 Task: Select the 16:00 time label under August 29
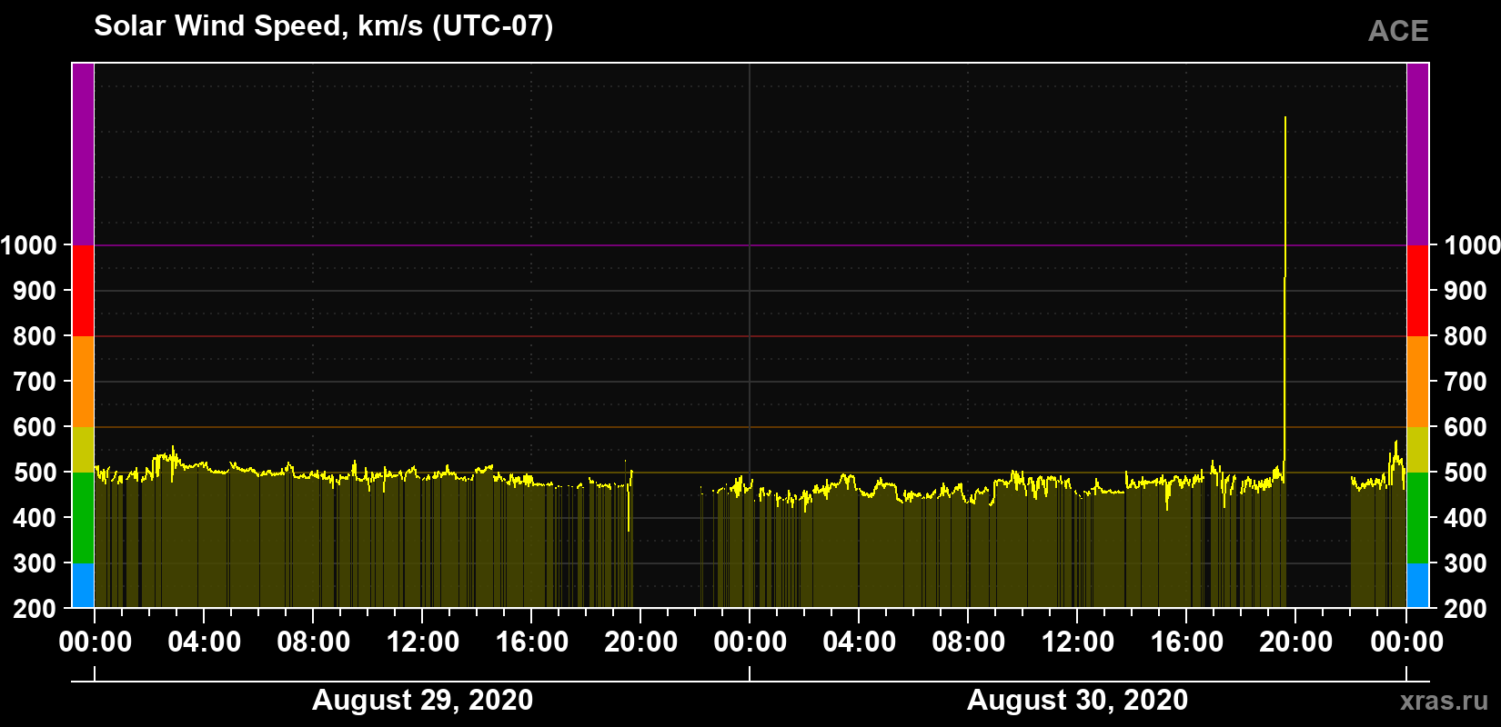point(532,642)
